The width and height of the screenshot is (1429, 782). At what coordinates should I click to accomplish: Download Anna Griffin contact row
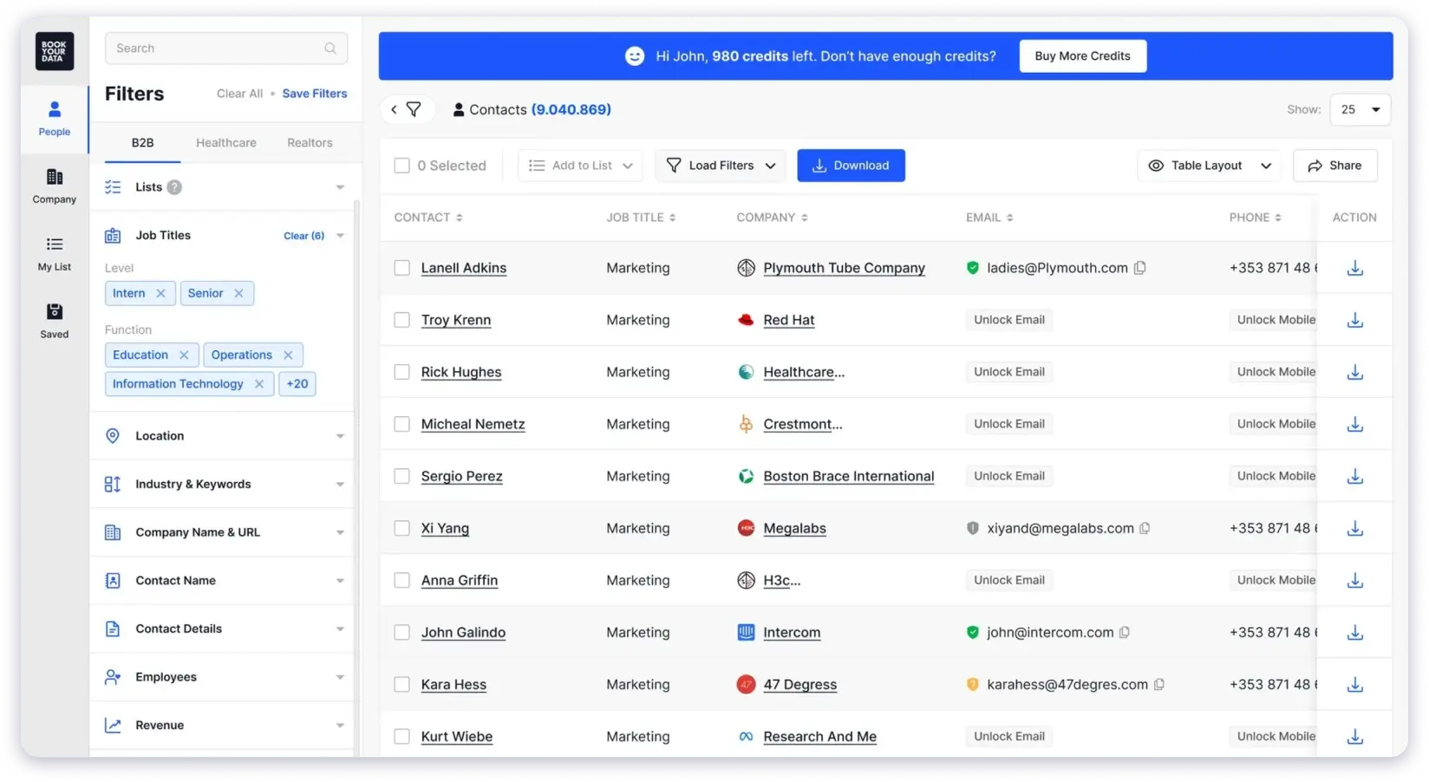click(1355, 580)
